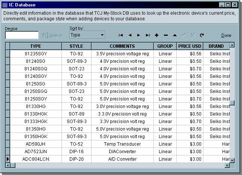
Task: Click the 3.3V precision volt reg comment
Action: (x=122, y=122)
